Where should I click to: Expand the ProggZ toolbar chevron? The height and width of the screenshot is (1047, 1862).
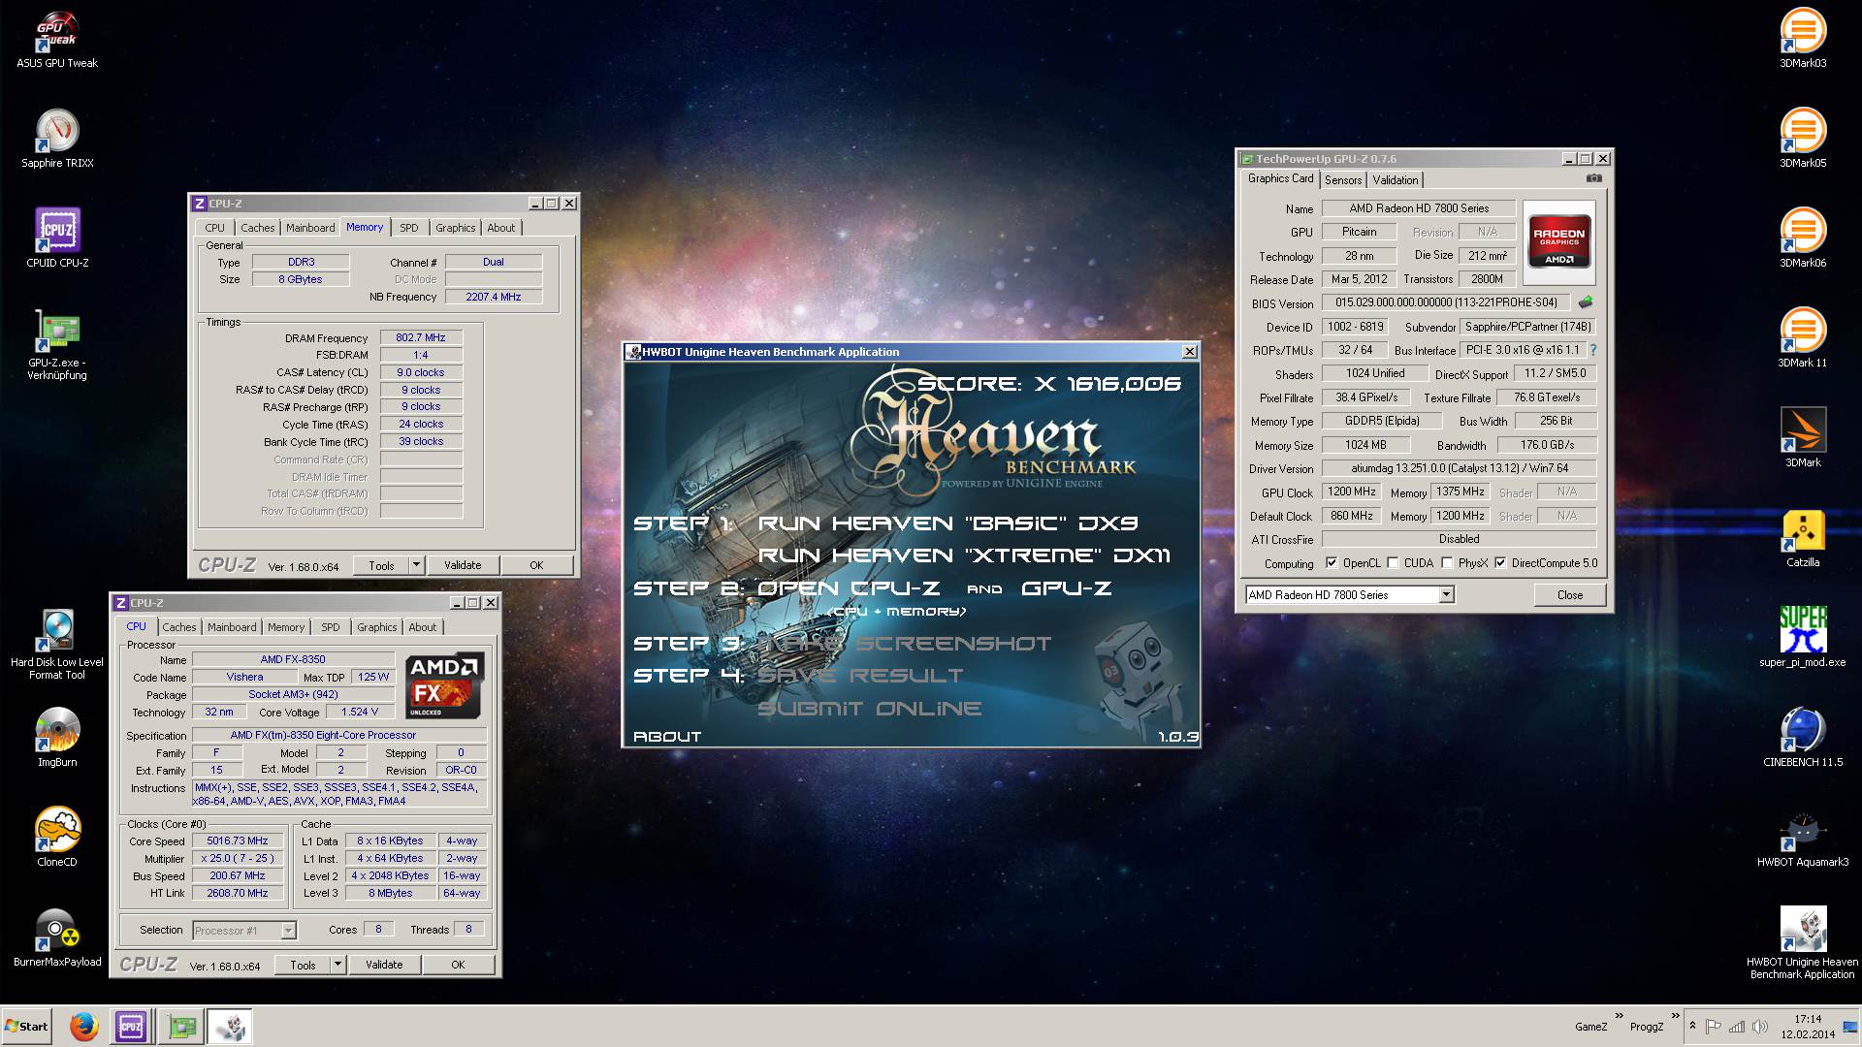(1675, 1017)
